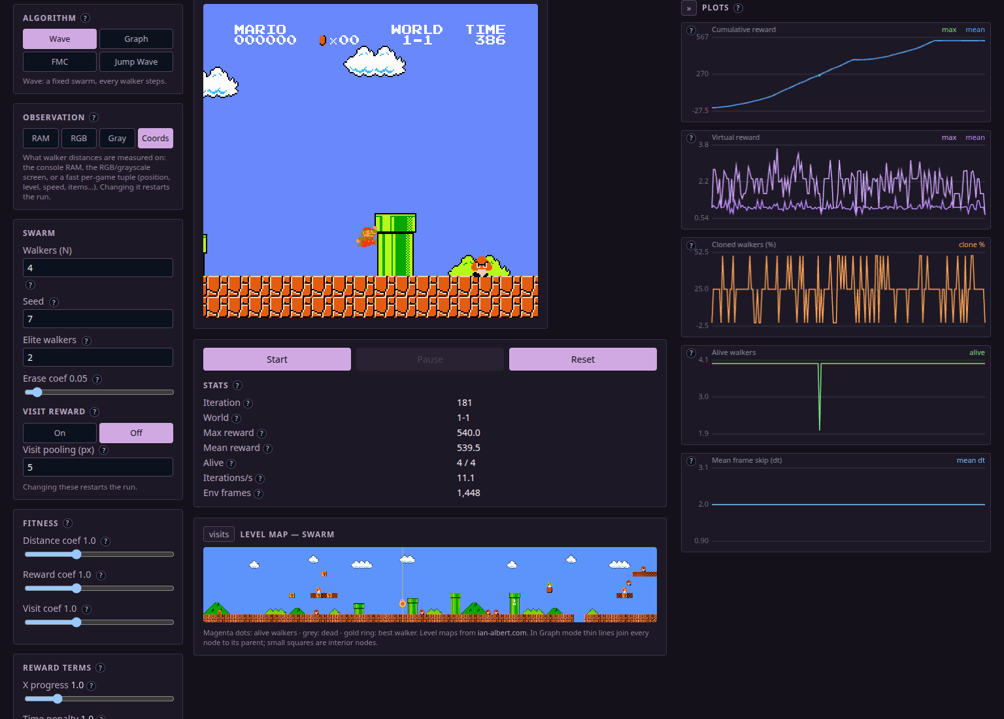
Task: Click the Mario game screen
Action: (371, 161)
